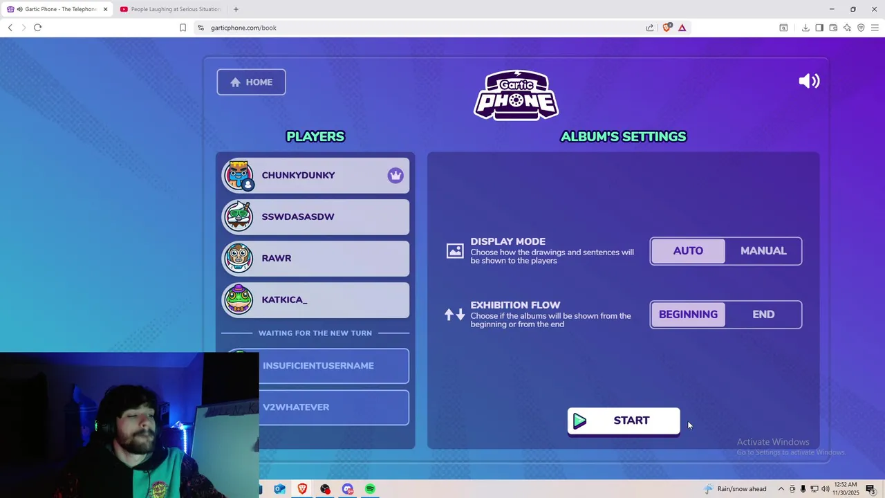Image resolution: width=885 pixels, height=498 pixels.
Task: Switch to People Laughing at Serious Situations tab
Action: (x=170, y=9)
